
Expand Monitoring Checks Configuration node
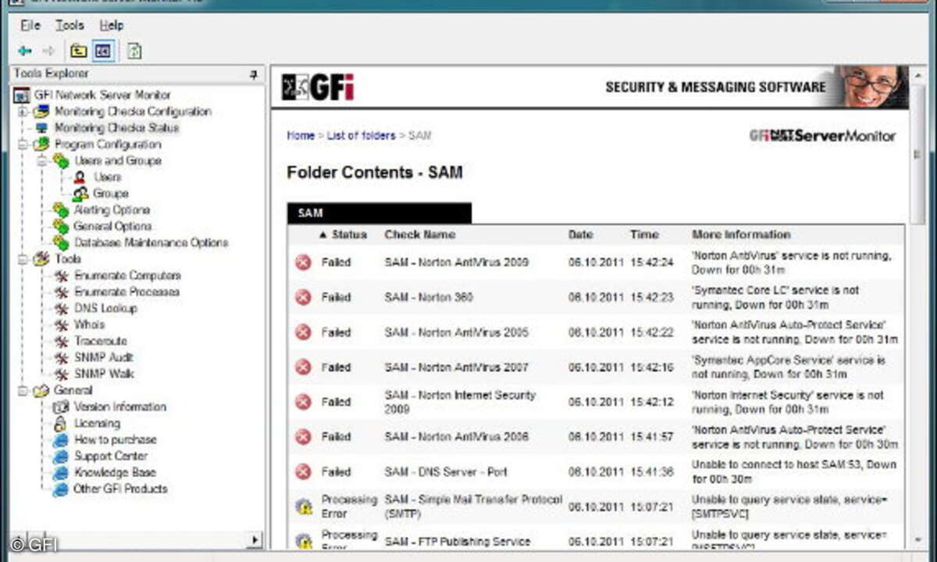tap(23, 112)
